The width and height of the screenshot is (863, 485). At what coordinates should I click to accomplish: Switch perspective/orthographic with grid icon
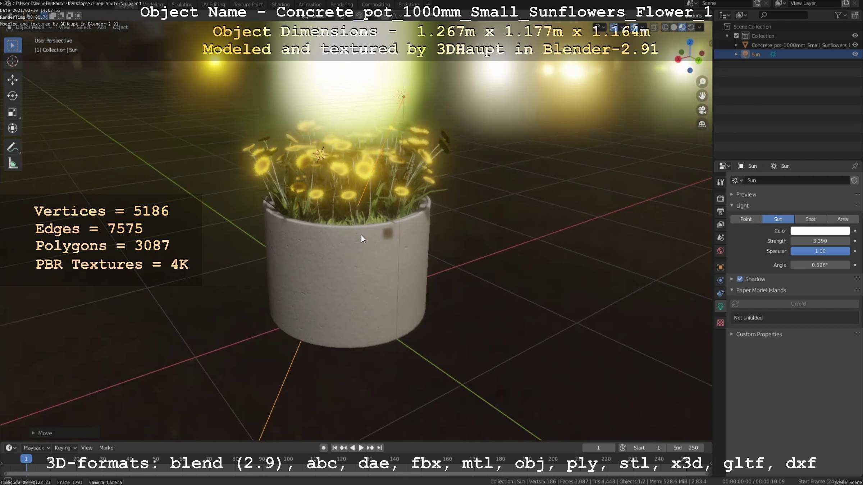[702, 124]
